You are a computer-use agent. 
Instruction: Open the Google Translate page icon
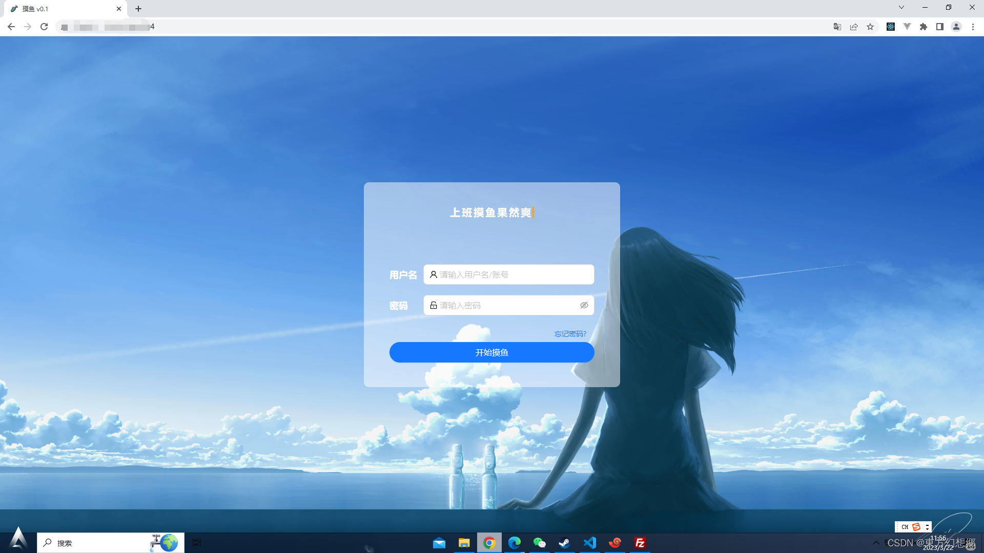pos(837,27)
